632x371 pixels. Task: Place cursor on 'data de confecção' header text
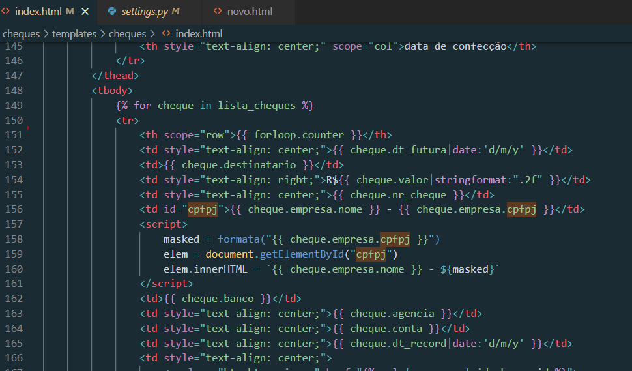[x=455, y=46]
